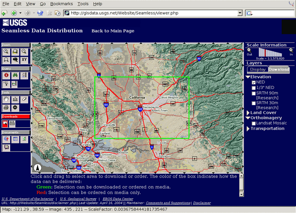This screenshot has height=213, width=296.
Task: Click the XY coordinates zoom tool
Action: click(24, 59)
